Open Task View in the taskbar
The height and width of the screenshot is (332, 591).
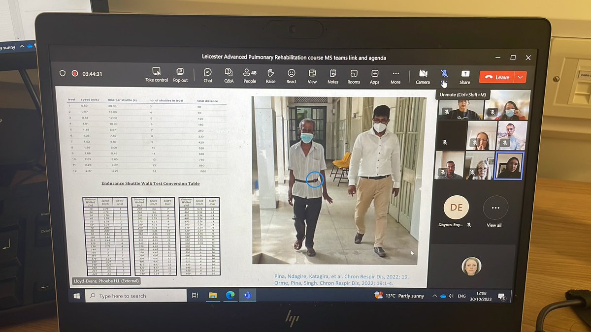point(195,296)
